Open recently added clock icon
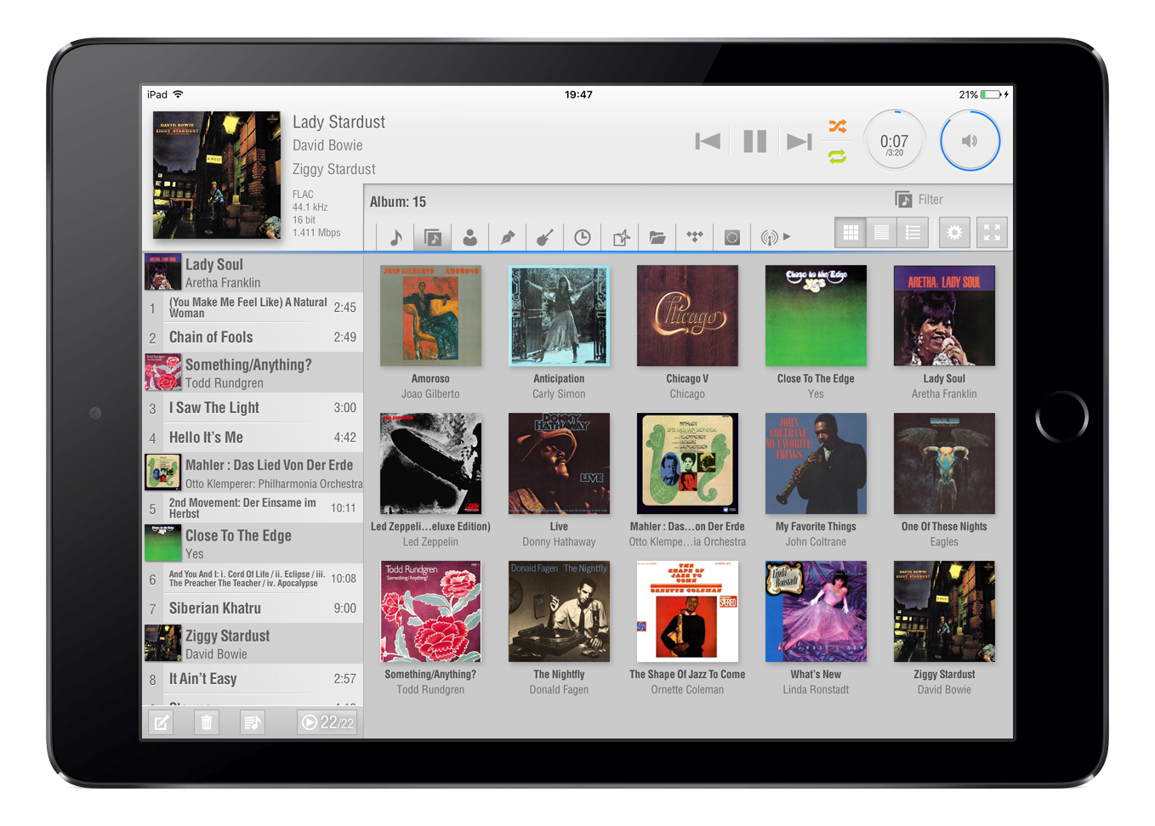Screen dimensions: 1155x826 coord(583,237)
